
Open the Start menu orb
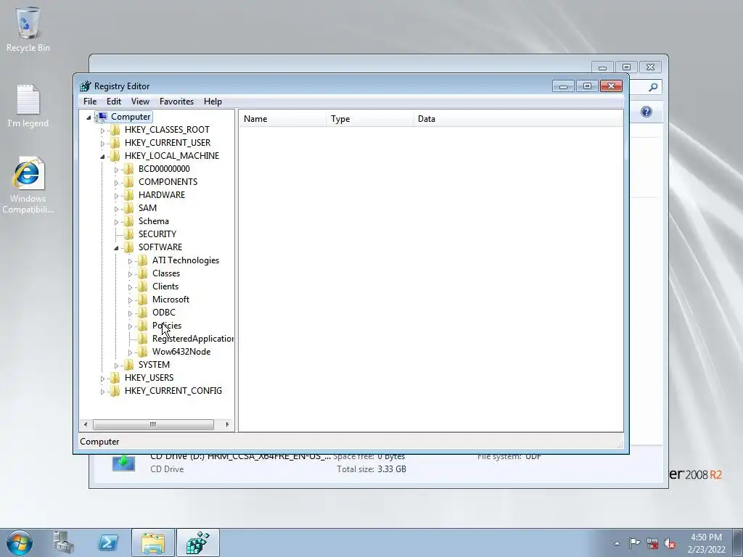click(x=20, y=542)
